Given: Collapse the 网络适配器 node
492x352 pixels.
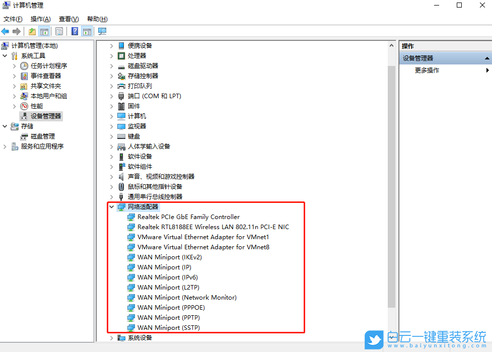Looking at the screenshot, I should click(111, 206).
